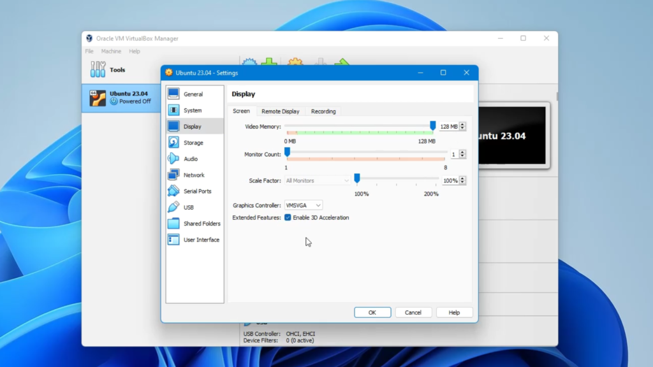Increase Scale Factor with spinner up arrow
This screenshot has width=653, height=367.
(x=462, y=178)
